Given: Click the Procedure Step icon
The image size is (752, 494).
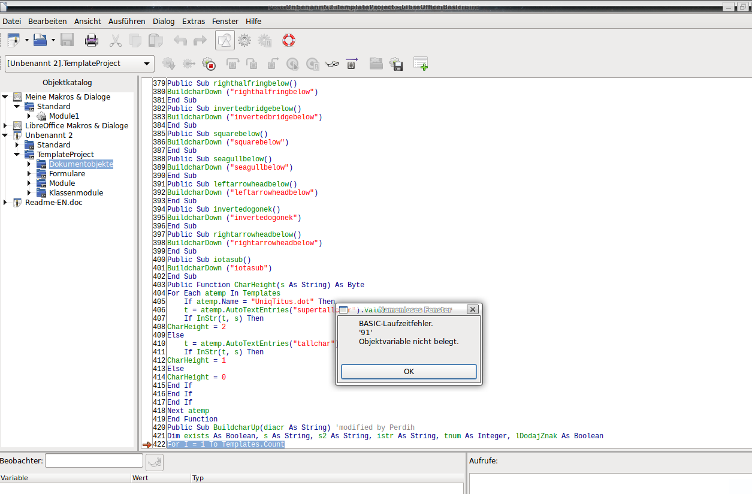Looking at the screenshot, I should (x=232, y=64).
